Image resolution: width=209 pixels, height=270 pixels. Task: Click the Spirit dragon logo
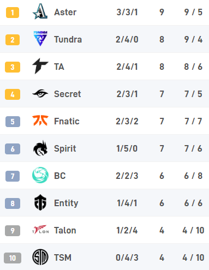pos(40,148)
